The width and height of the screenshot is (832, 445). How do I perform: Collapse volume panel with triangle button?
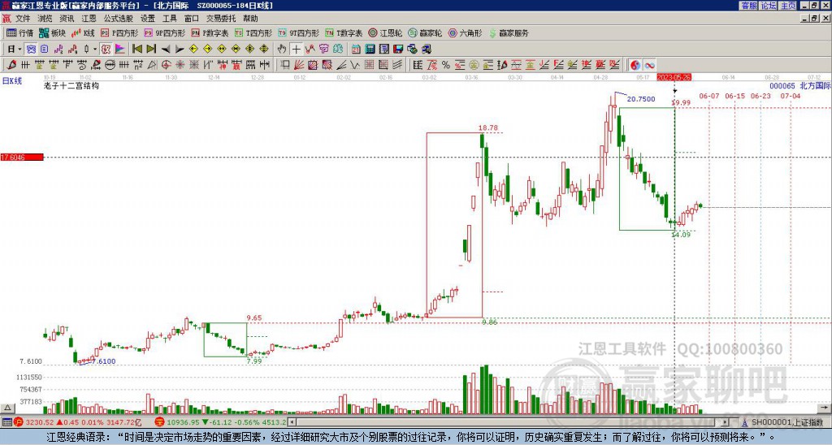coord(7,408)
